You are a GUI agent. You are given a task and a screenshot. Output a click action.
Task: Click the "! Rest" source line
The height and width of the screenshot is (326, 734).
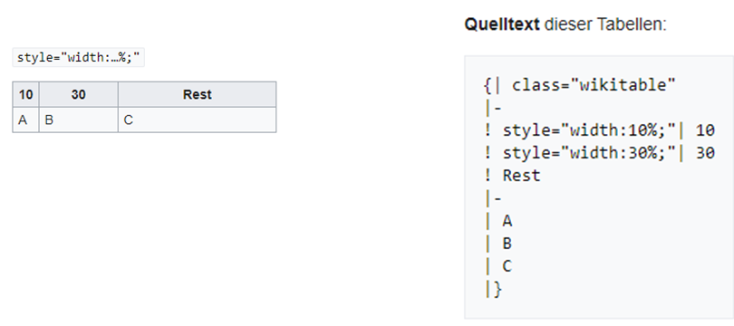coord(513,176)
